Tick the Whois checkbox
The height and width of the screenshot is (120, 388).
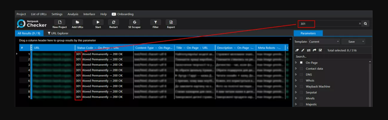301,80
